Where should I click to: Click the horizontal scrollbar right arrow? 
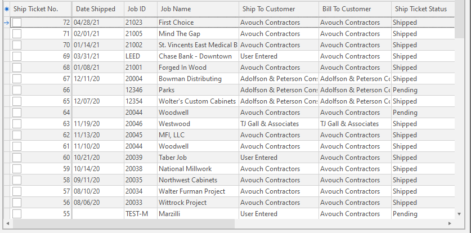(x=449, y=223)
